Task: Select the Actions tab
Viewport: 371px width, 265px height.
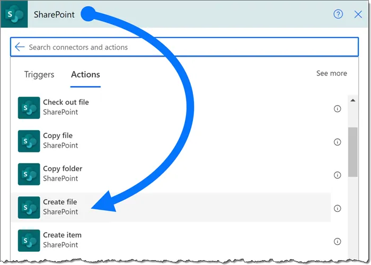Action: (85, 74)
